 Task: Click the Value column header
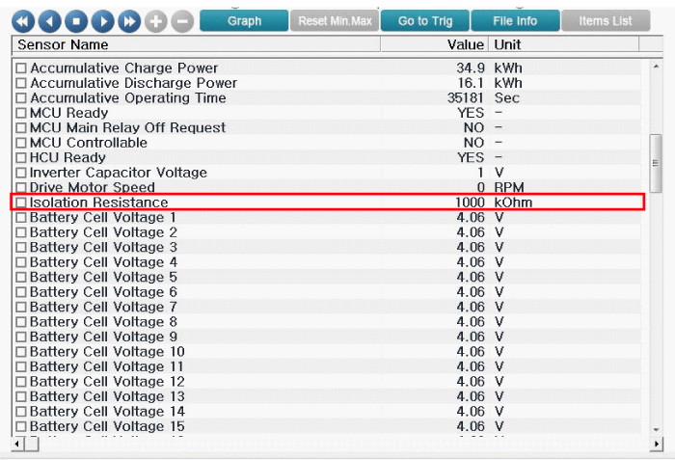(x=434, y=45)
